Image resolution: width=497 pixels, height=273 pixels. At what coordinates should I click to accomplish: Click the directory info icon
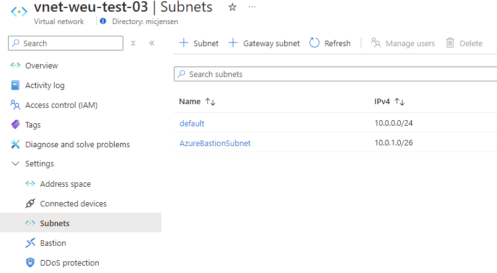[x=103, y=22]
